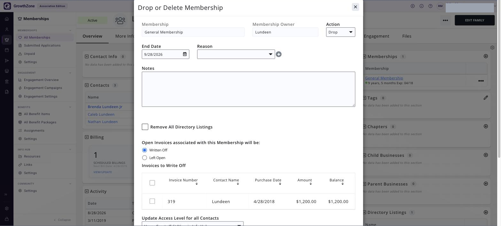Open the Reason dropdown

(236, 54)
